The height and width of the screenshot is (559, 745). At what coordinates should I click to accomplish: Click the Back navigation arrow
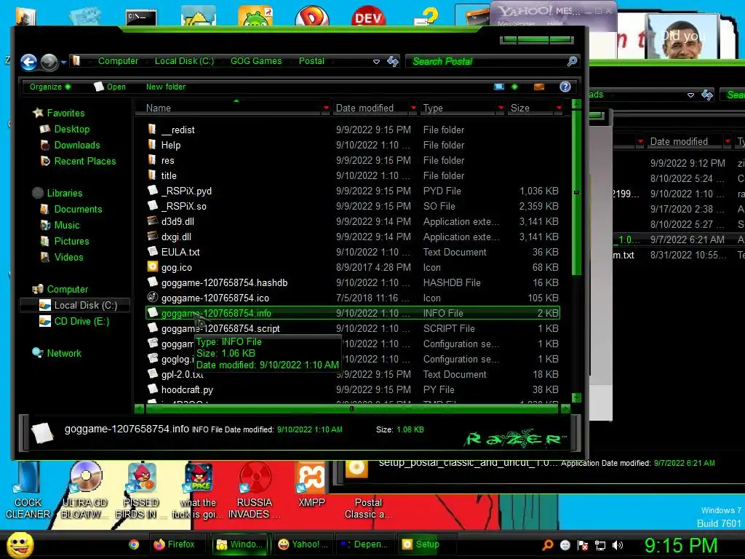pyautogui.click(x=29, y=62)
